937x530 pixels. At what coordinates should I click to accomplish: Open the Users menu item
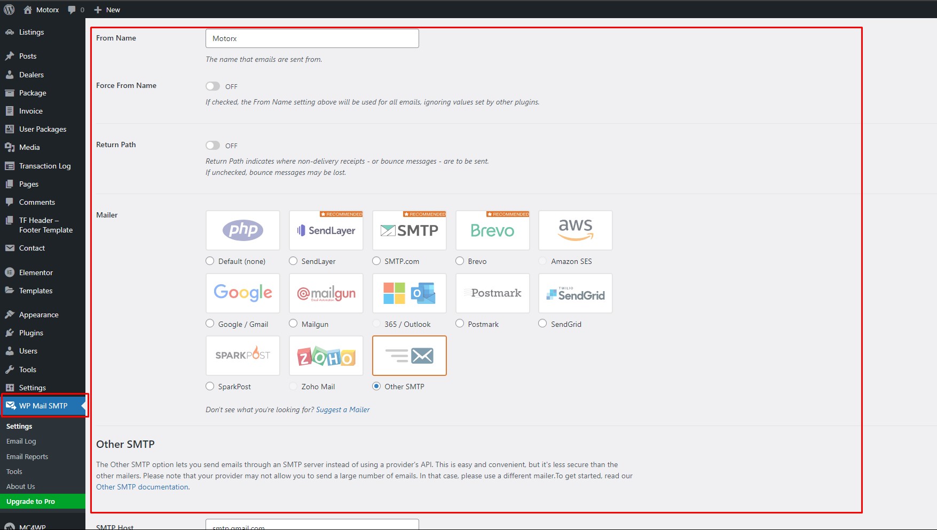click(43, 351)
